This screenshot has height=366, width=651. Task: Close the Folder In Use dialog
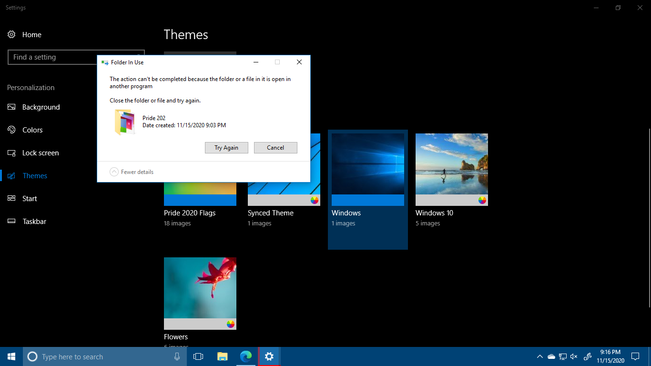coord(299,62)
